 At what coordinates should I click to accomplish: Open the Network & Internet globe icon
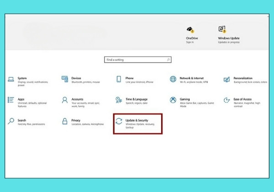(x=173, y=79)
